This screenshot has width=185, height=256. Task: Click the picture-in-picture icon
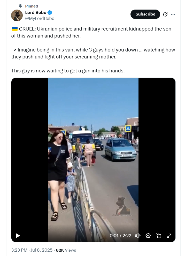point(159,236)
